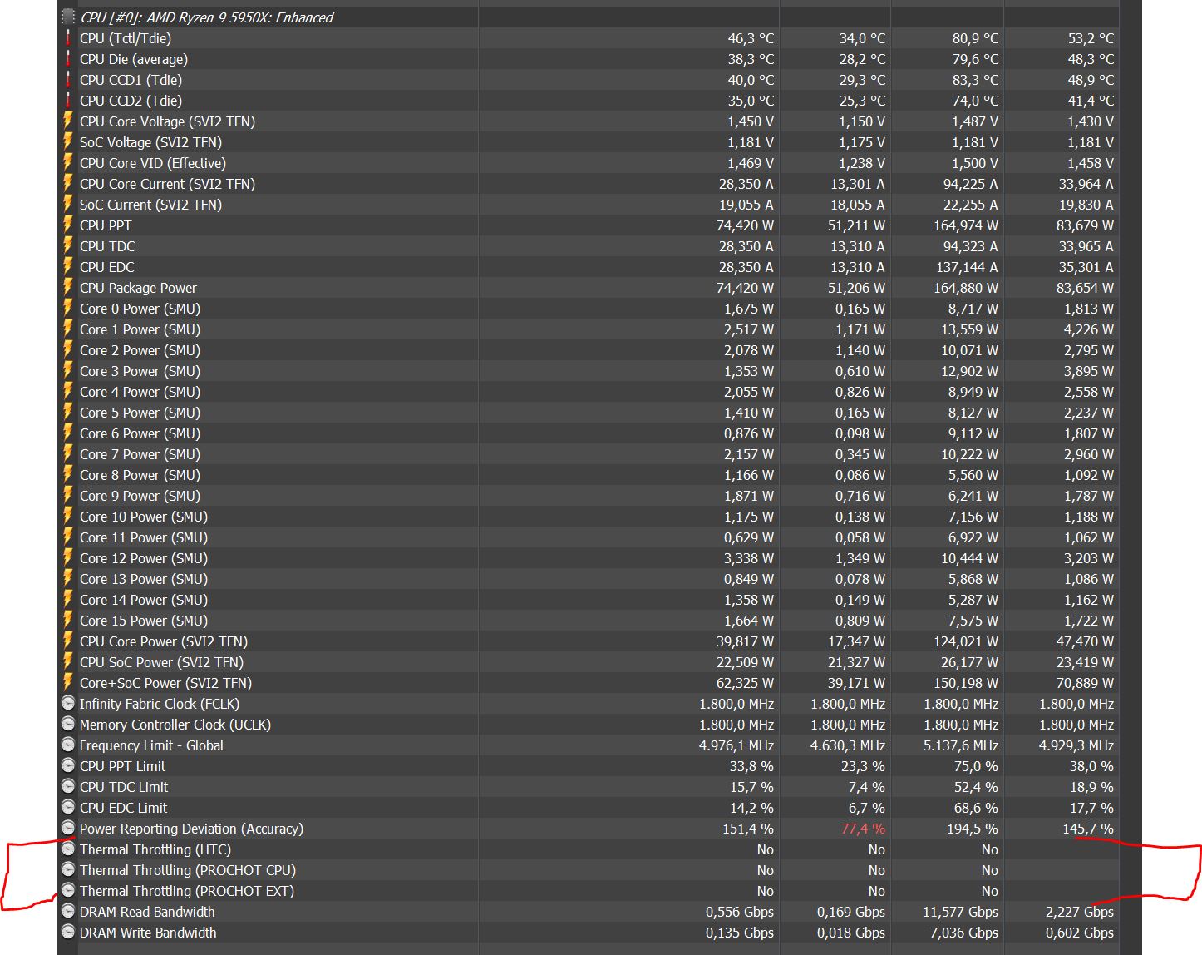Viewport: 1202px width, 955px height.
Task: Click lightning icon for SoC Voltage (SVI2 TFN)
Action: (68, 141)
